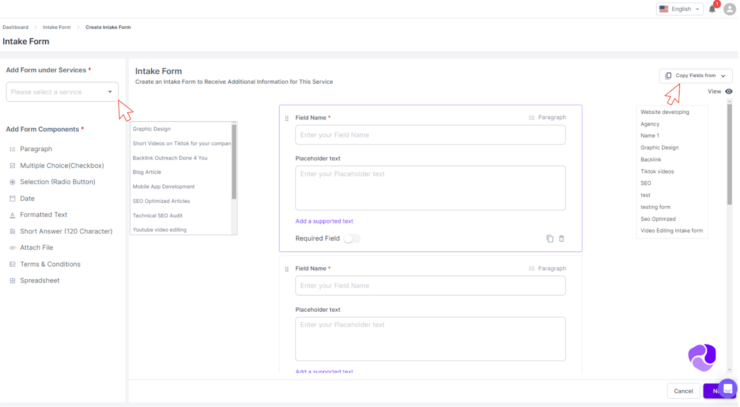This screenshot has height=407, width=740.
Task: Add the Spreadsheet form component
Action: [x=40, y=281]
